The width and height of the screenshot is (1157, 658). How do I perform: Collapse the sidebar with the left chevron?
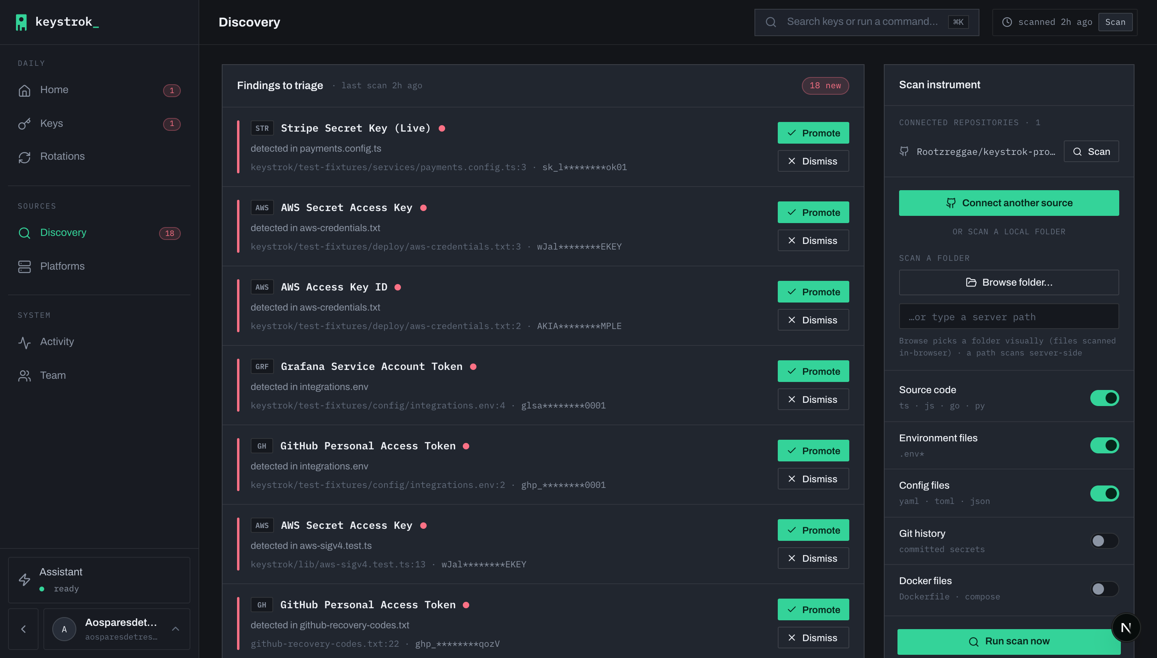tap(24, 629)
